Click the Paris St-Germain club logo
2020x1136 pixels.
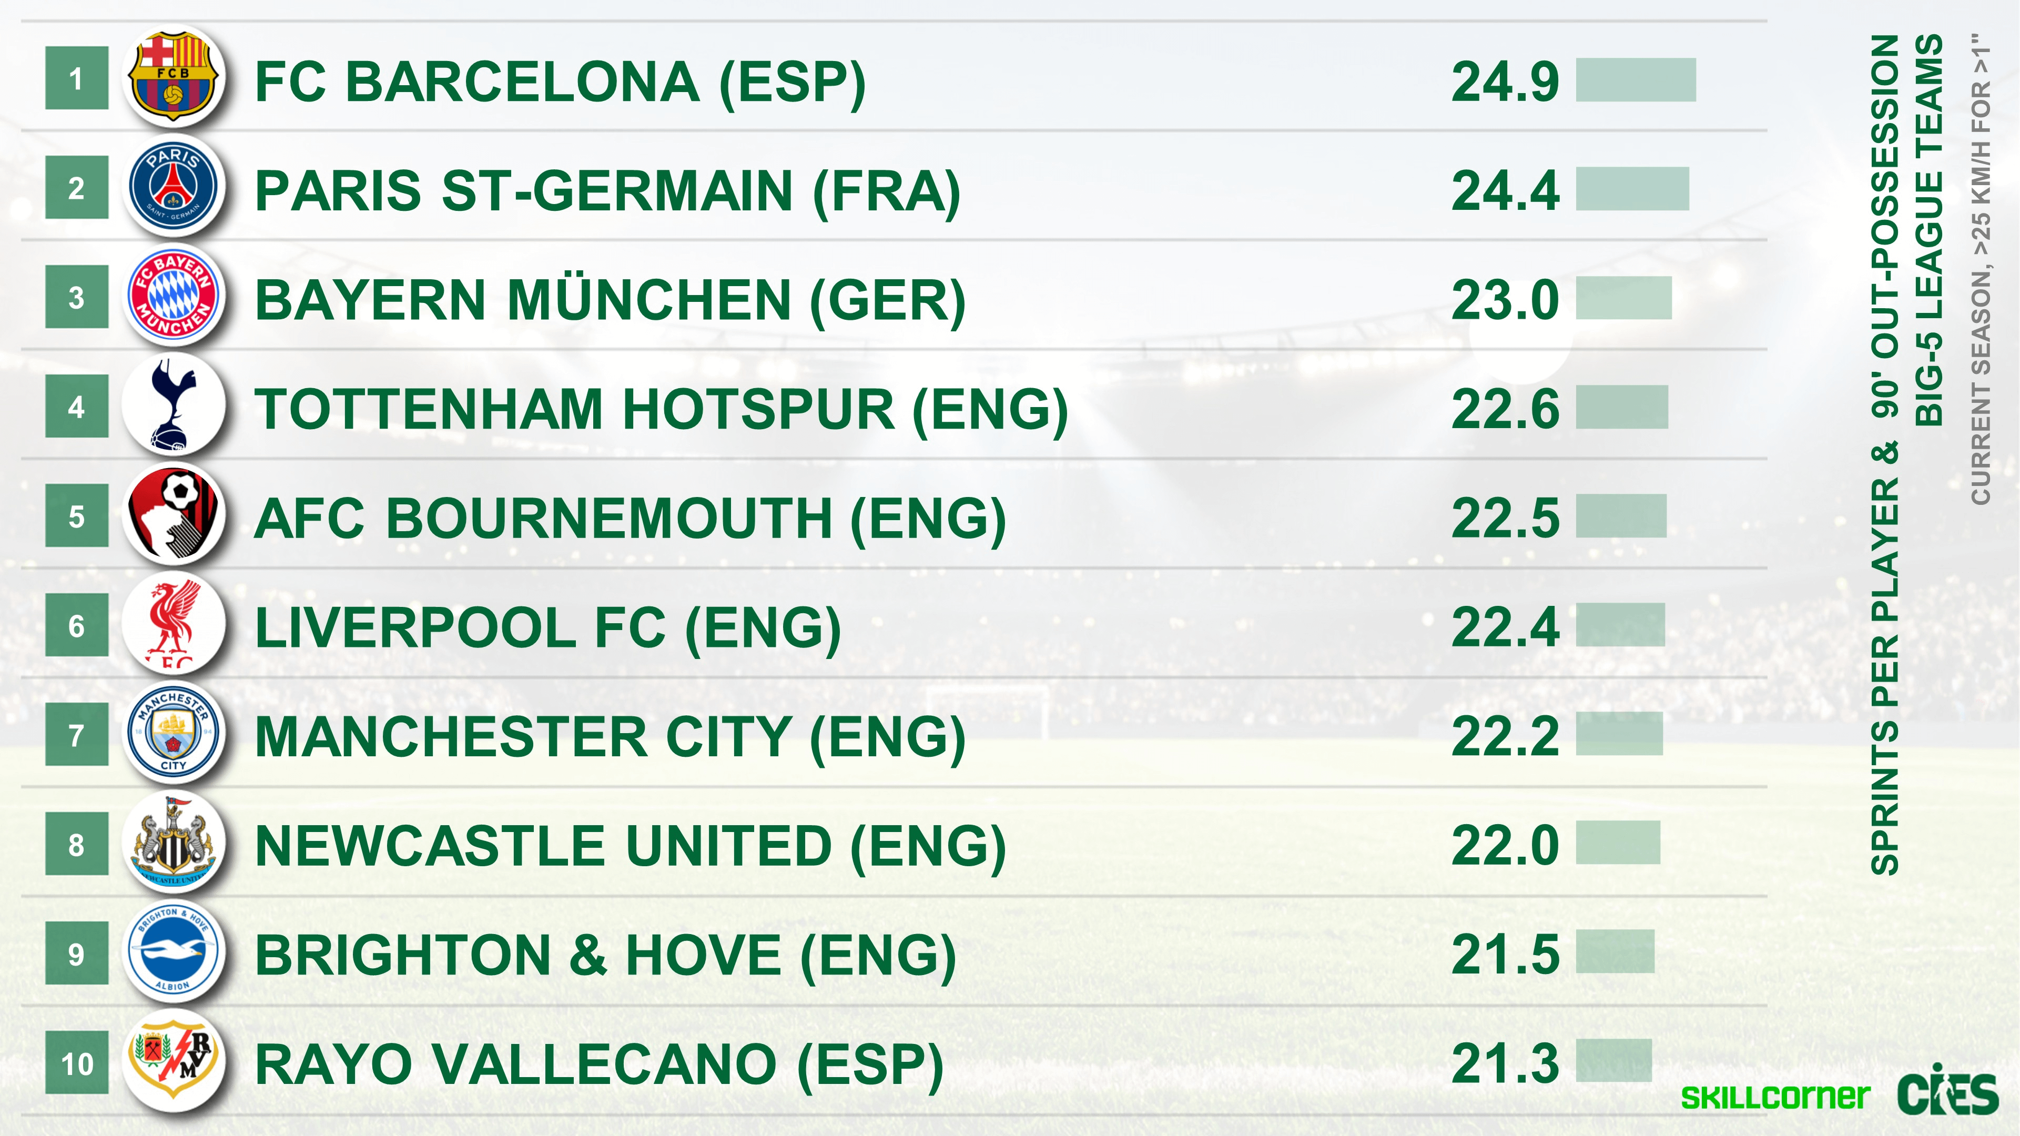click(x=174, y=187)
